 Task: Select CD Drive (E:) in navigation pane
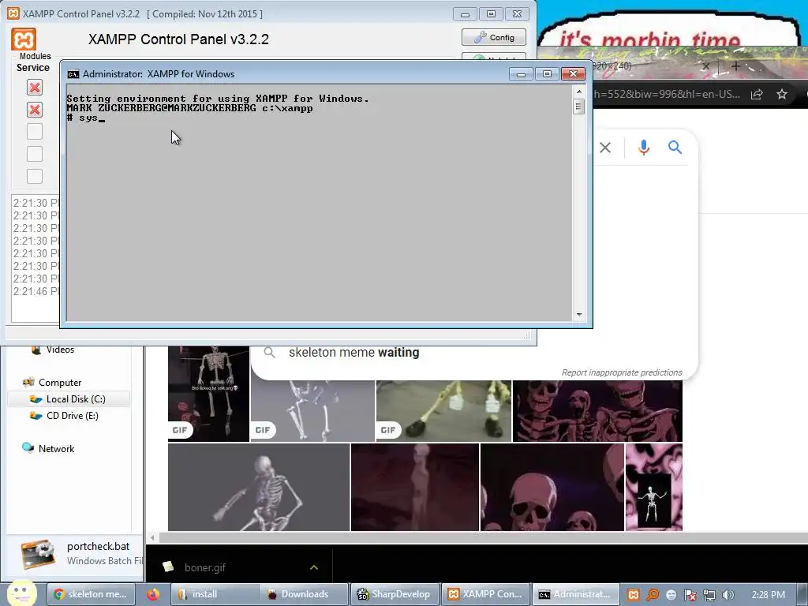72,416
